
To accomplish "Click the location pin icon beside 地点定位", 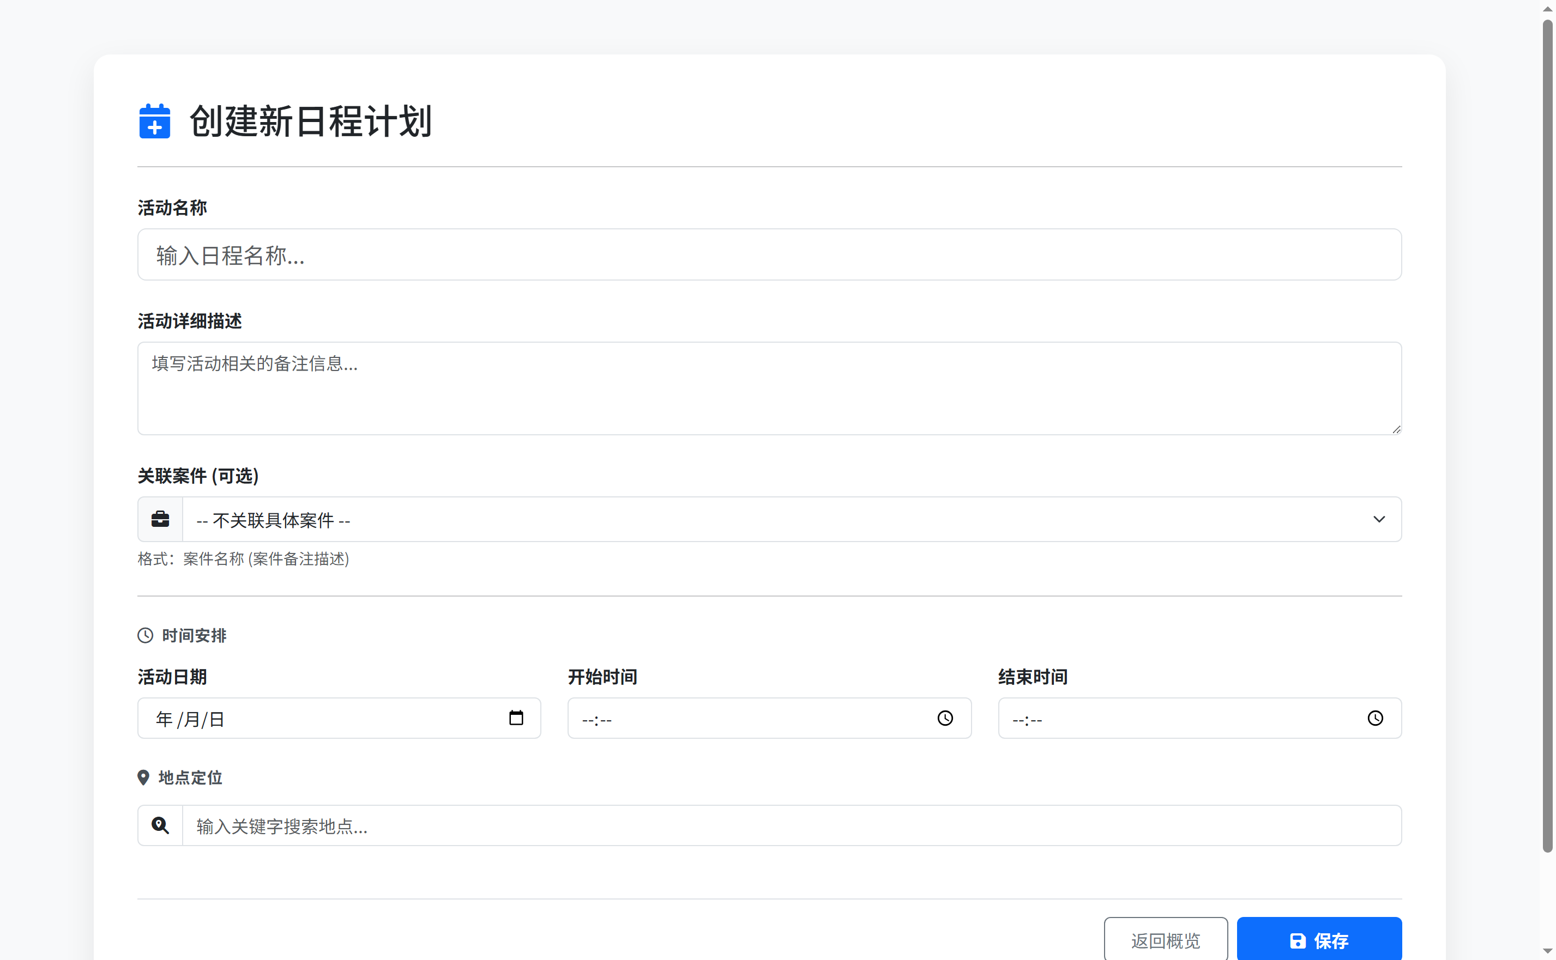I will tap(143, 776).
